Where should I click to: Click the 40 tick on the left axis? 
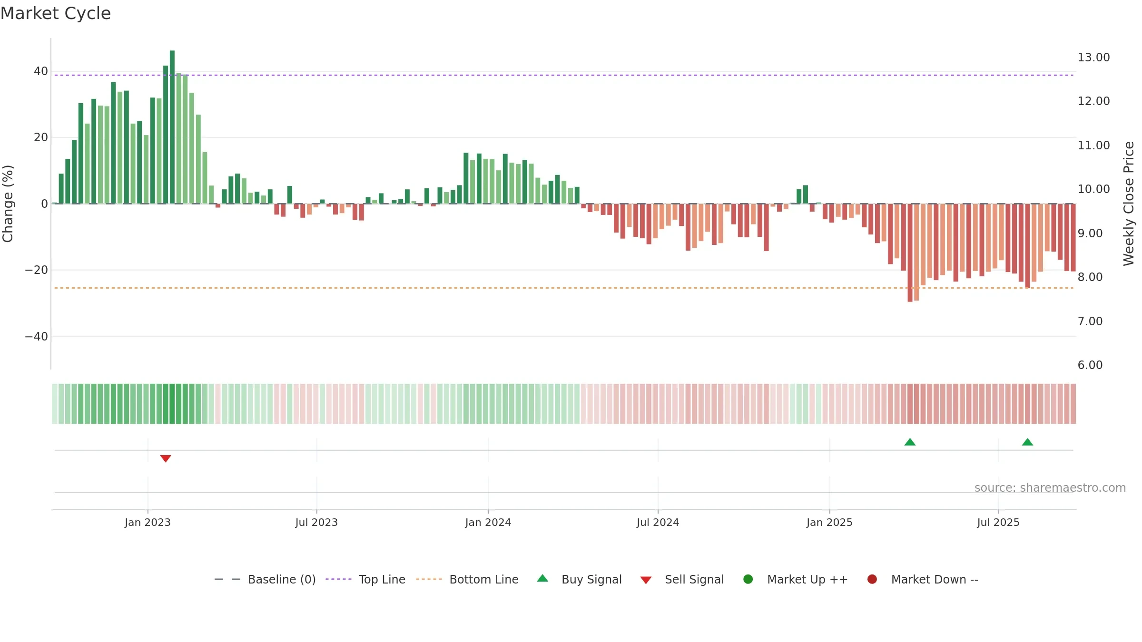click(41, 71)
